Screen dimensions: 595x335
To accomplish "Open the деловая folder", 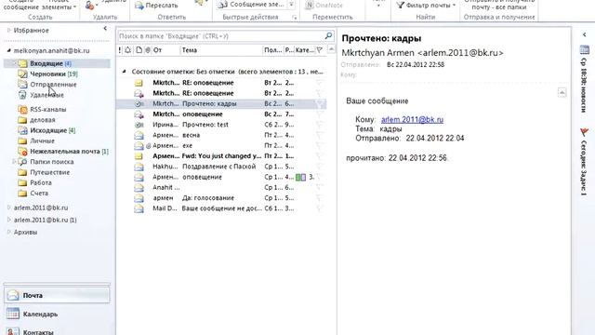I will point(43,120).
